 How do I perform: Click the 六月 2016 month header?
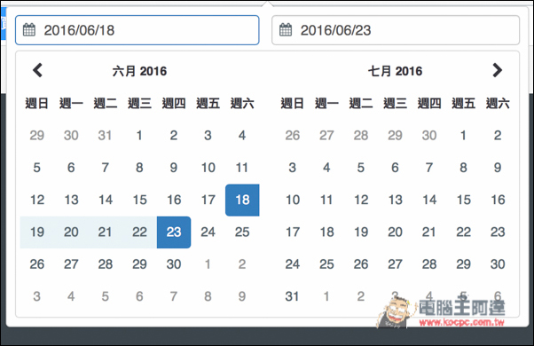(x=139, y=71)
